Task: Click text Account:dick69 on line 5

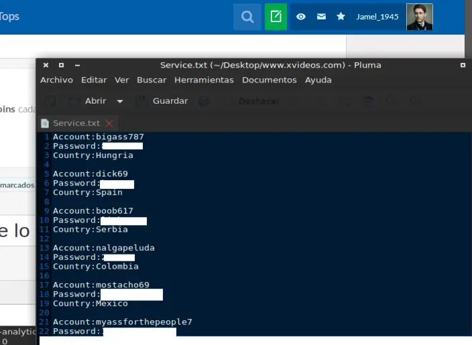Action: pyautogui.click(x=91, y=174)
